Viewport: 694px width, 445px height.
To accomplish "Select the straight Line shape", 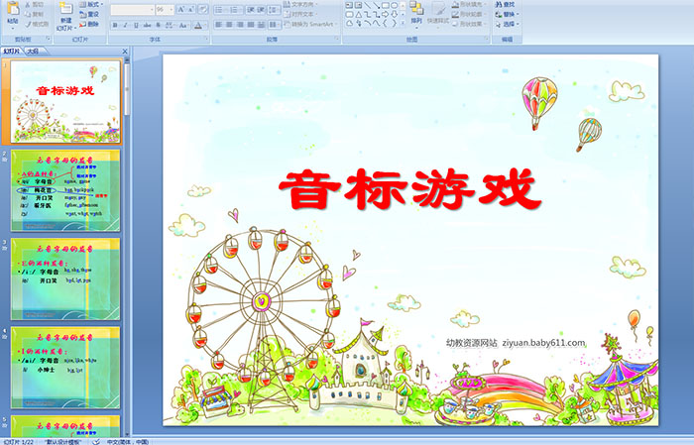I will (x=368, y=5).
